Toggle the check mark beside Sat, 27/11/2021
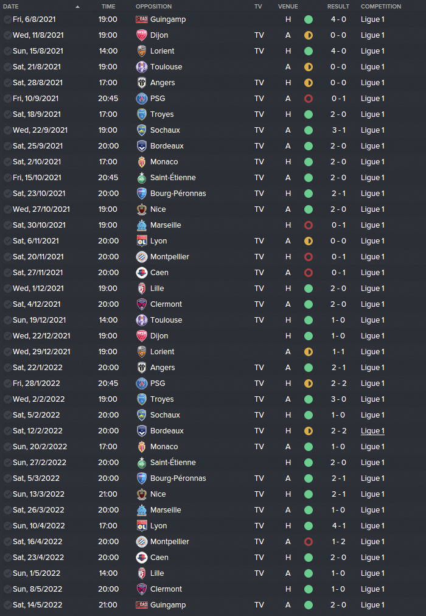426x616 pixels. 7,273
